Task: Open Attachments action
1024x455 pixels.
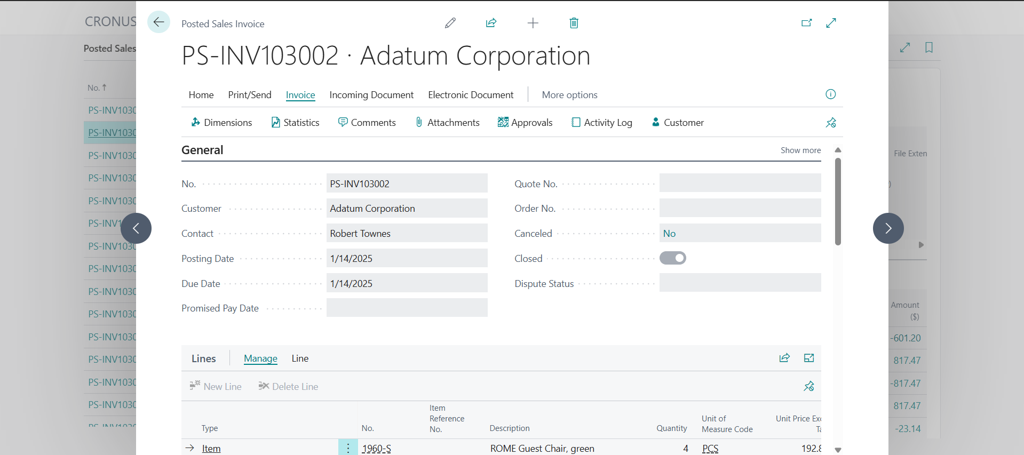Action: (447, 123)
